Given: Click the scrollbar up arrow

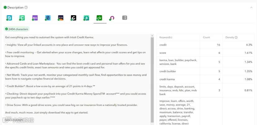Looking at the screenshot, I should tap(152, 35).
